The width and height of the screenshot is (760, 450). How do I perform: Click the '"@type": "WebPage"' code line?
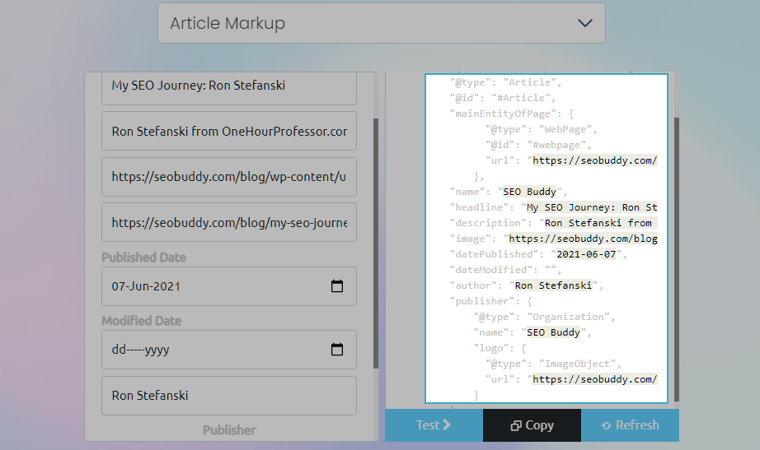coord(542,129)
